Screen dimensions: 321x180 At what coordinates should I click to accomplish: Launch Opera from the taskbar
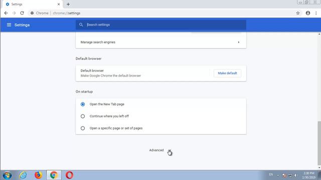click(x=69, y=175)
